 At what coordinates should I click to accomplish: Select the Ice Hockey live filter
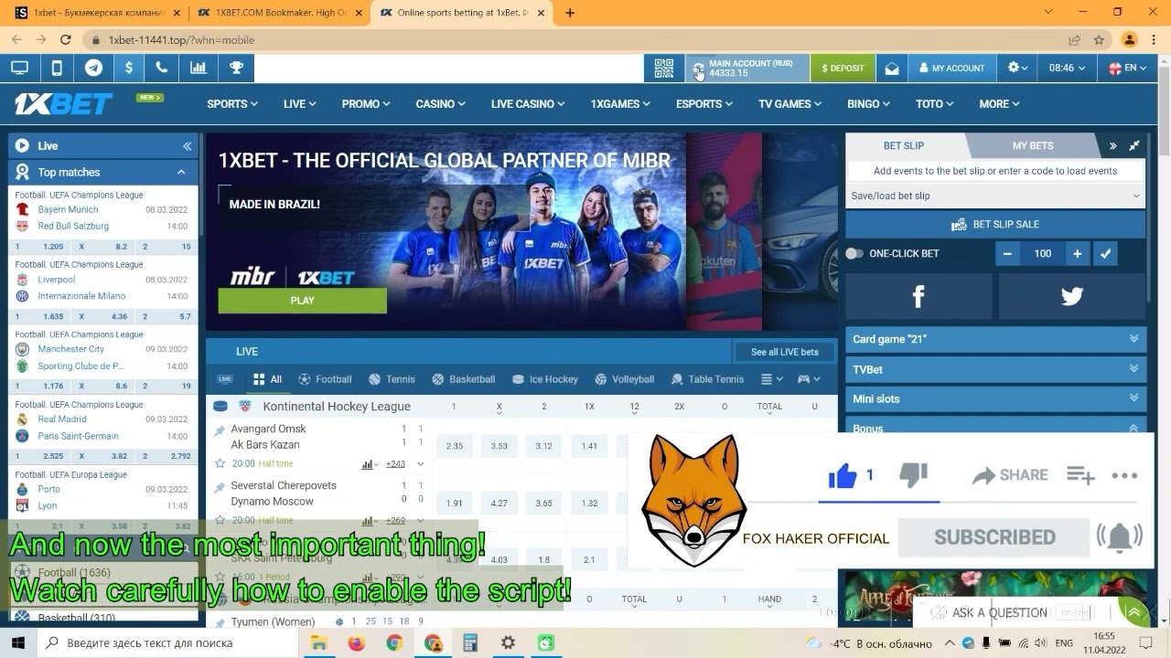pos(545,379)
